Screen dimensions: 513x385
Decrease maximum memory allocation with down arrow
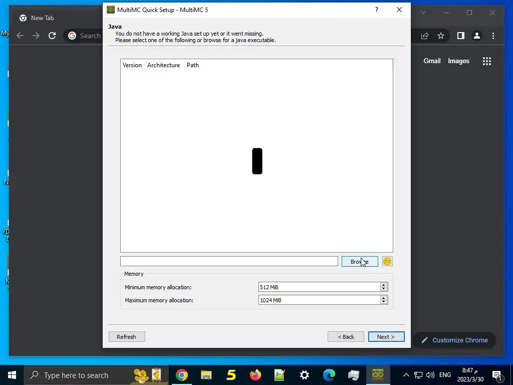[384, 302]
